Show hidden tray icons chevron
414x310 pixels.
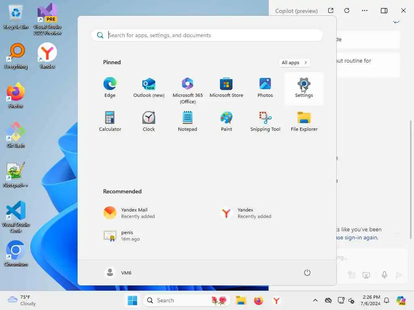coord(315,300)
